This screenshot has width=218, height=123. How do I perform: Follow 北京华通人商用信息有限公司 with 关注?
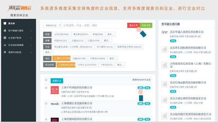coord(173,41)
